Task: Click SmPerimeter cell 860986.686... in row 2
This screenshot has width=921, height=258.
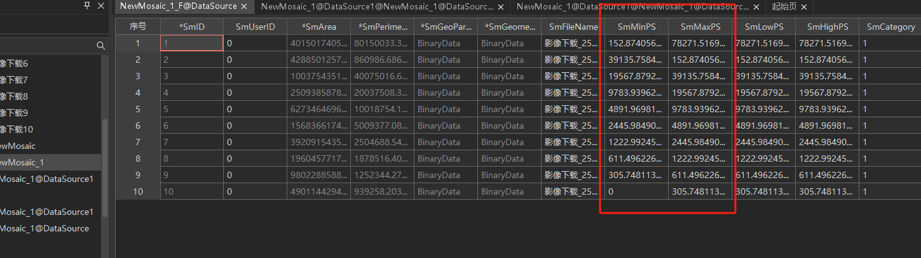Action: click(383, 60)
